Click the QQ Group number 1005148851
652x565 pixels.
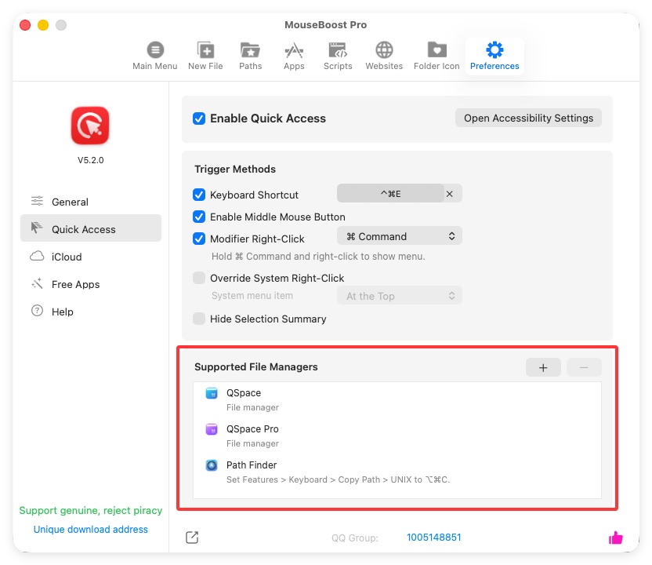click(x=433, y=538)
